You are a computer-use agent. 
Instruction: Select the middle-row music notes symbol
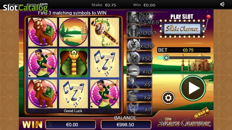click(x=104, y=63)
